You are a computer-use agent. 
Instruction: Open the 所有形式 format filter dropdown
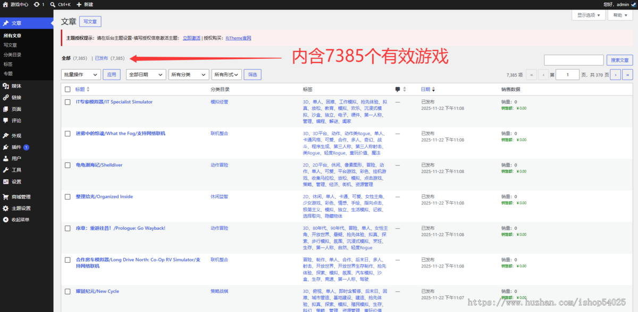coord(226,75)
